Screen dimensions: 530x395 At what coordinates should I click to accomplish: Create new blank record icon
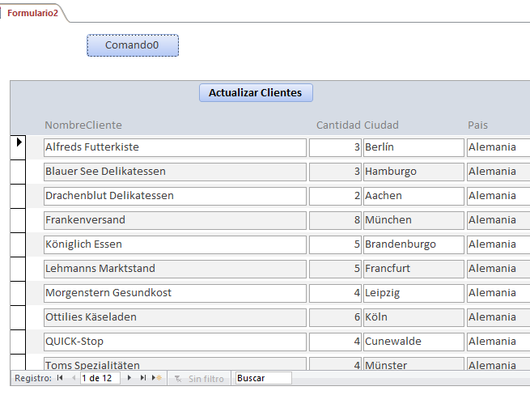(157, 378)
